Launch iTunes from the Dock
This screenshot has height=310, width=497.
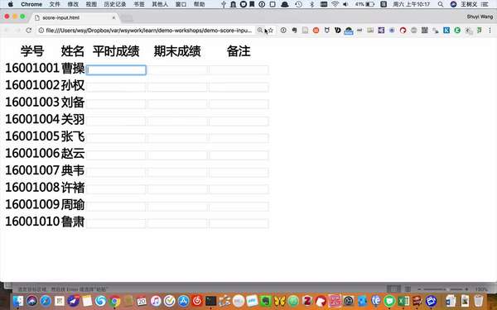(x=156, y=301)
